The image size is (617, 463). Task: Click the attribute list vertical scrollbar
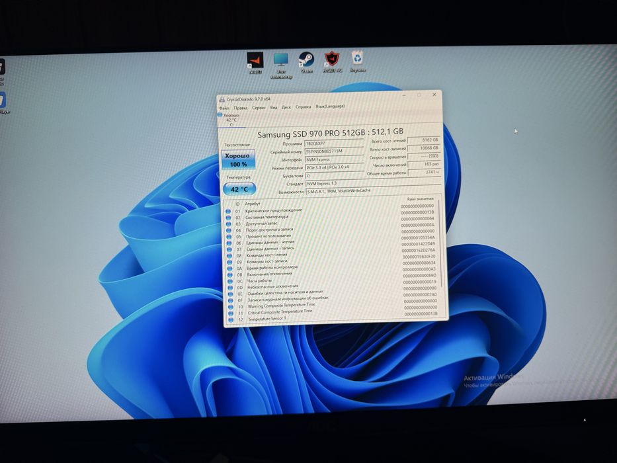pyautogui.click(x=440, y=243)
